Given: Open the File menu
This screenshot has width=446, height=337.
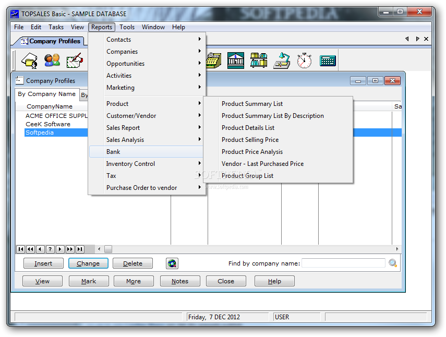Looking at the screenshot, I should point(19,27).
